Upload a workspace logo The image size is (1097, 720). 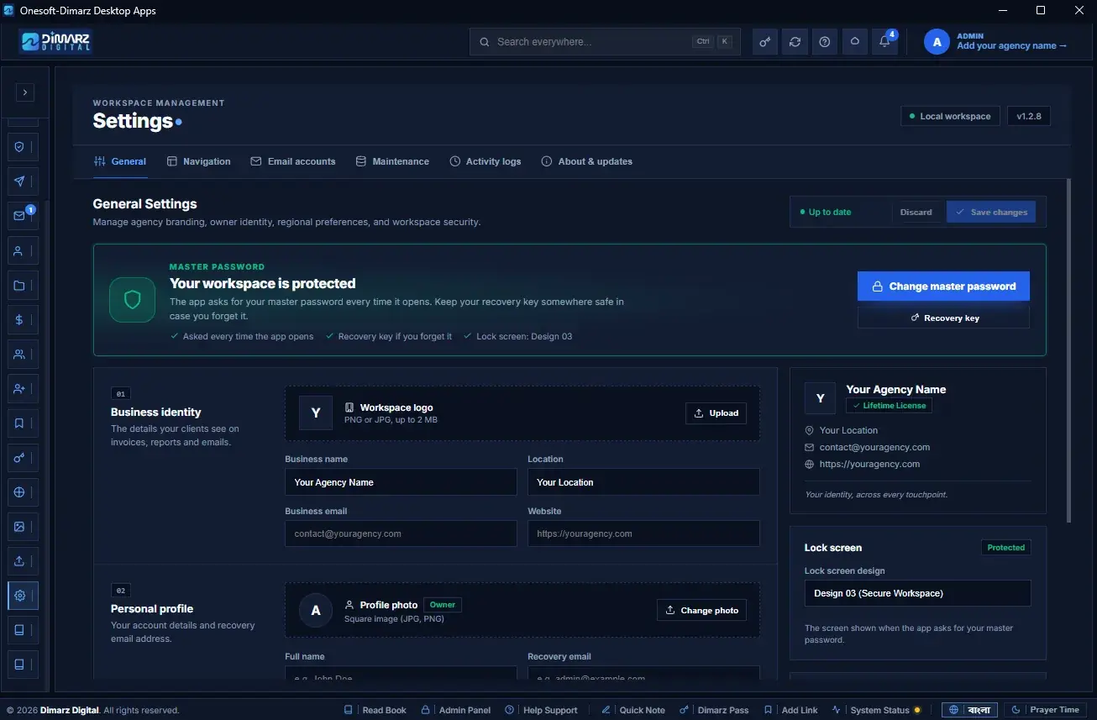coord(716,413)
